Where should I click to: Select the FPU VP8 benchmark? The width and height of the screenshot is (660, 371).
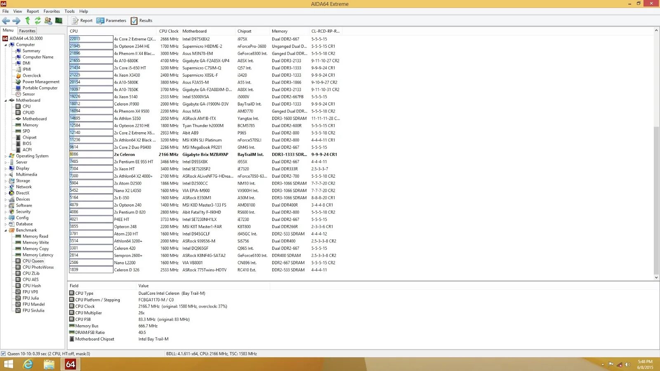point(30,292)
